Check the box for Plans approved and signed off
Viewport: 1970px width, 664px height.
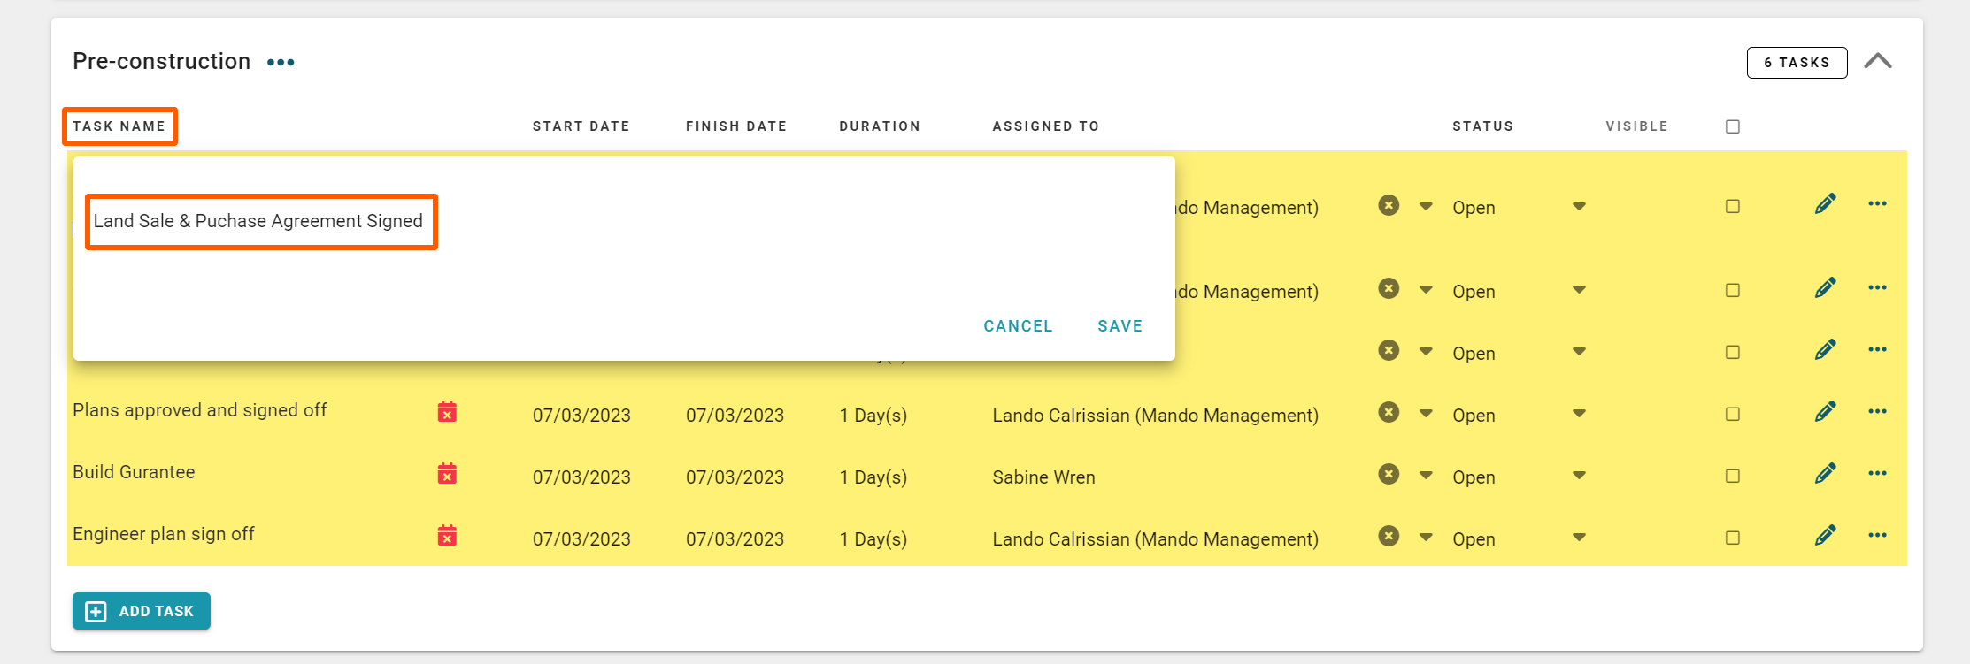point(1732,414)
